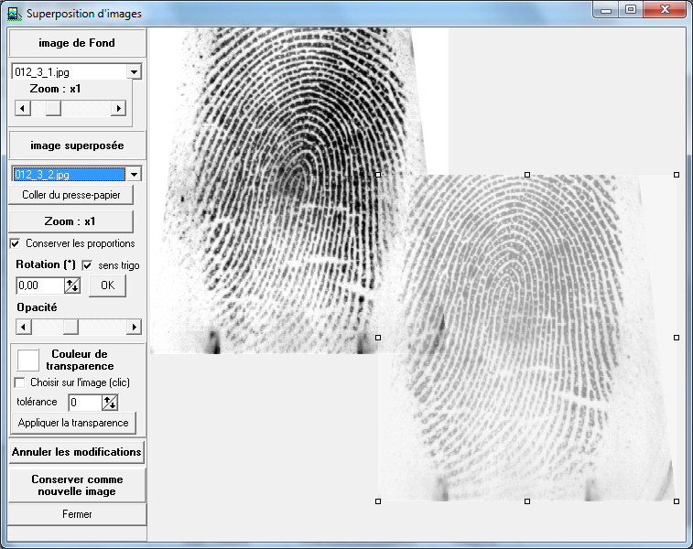Click the 'image superposée' button
This screenshot has width=693, height=549.
point(77,145)
